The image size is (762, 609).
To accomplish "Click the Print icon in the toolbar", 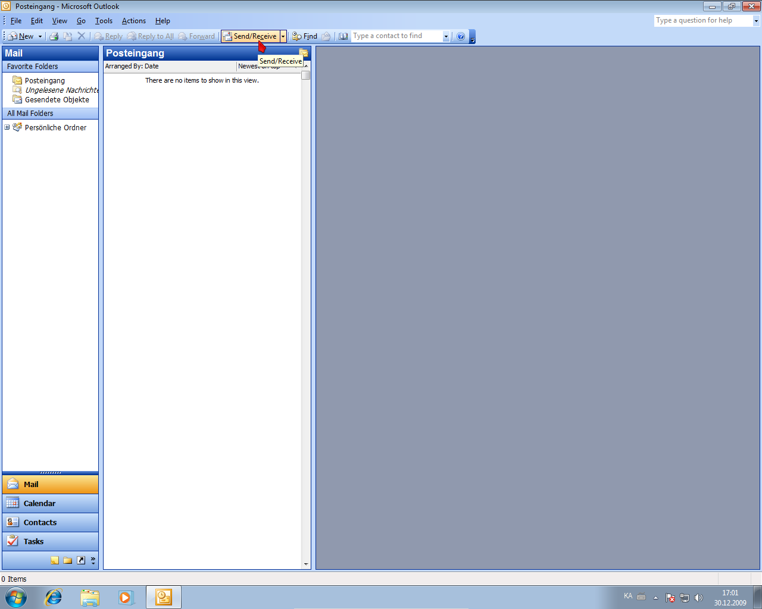I will [x=54, y=36].
